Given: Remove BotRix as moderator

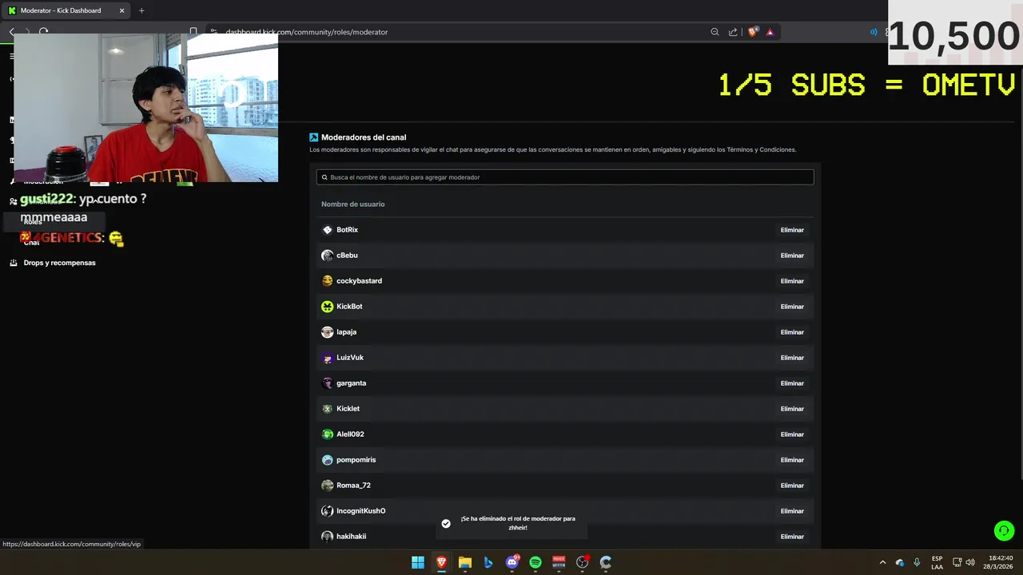Looking at the screenshot, I should tap(792, 230).
